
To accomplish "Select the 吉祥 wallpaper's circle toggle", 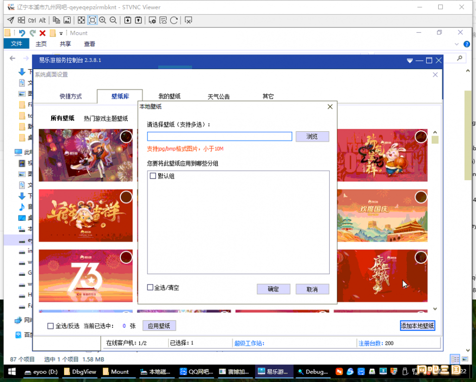I will click(126, 197).
